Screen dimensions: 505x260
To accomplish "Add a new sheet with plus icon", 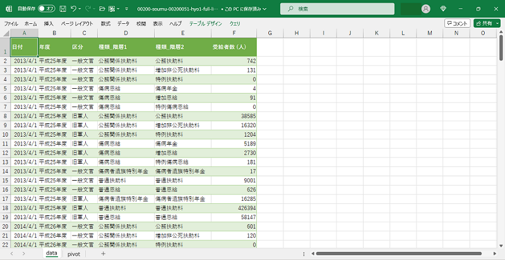I will [x=103, y=253].
